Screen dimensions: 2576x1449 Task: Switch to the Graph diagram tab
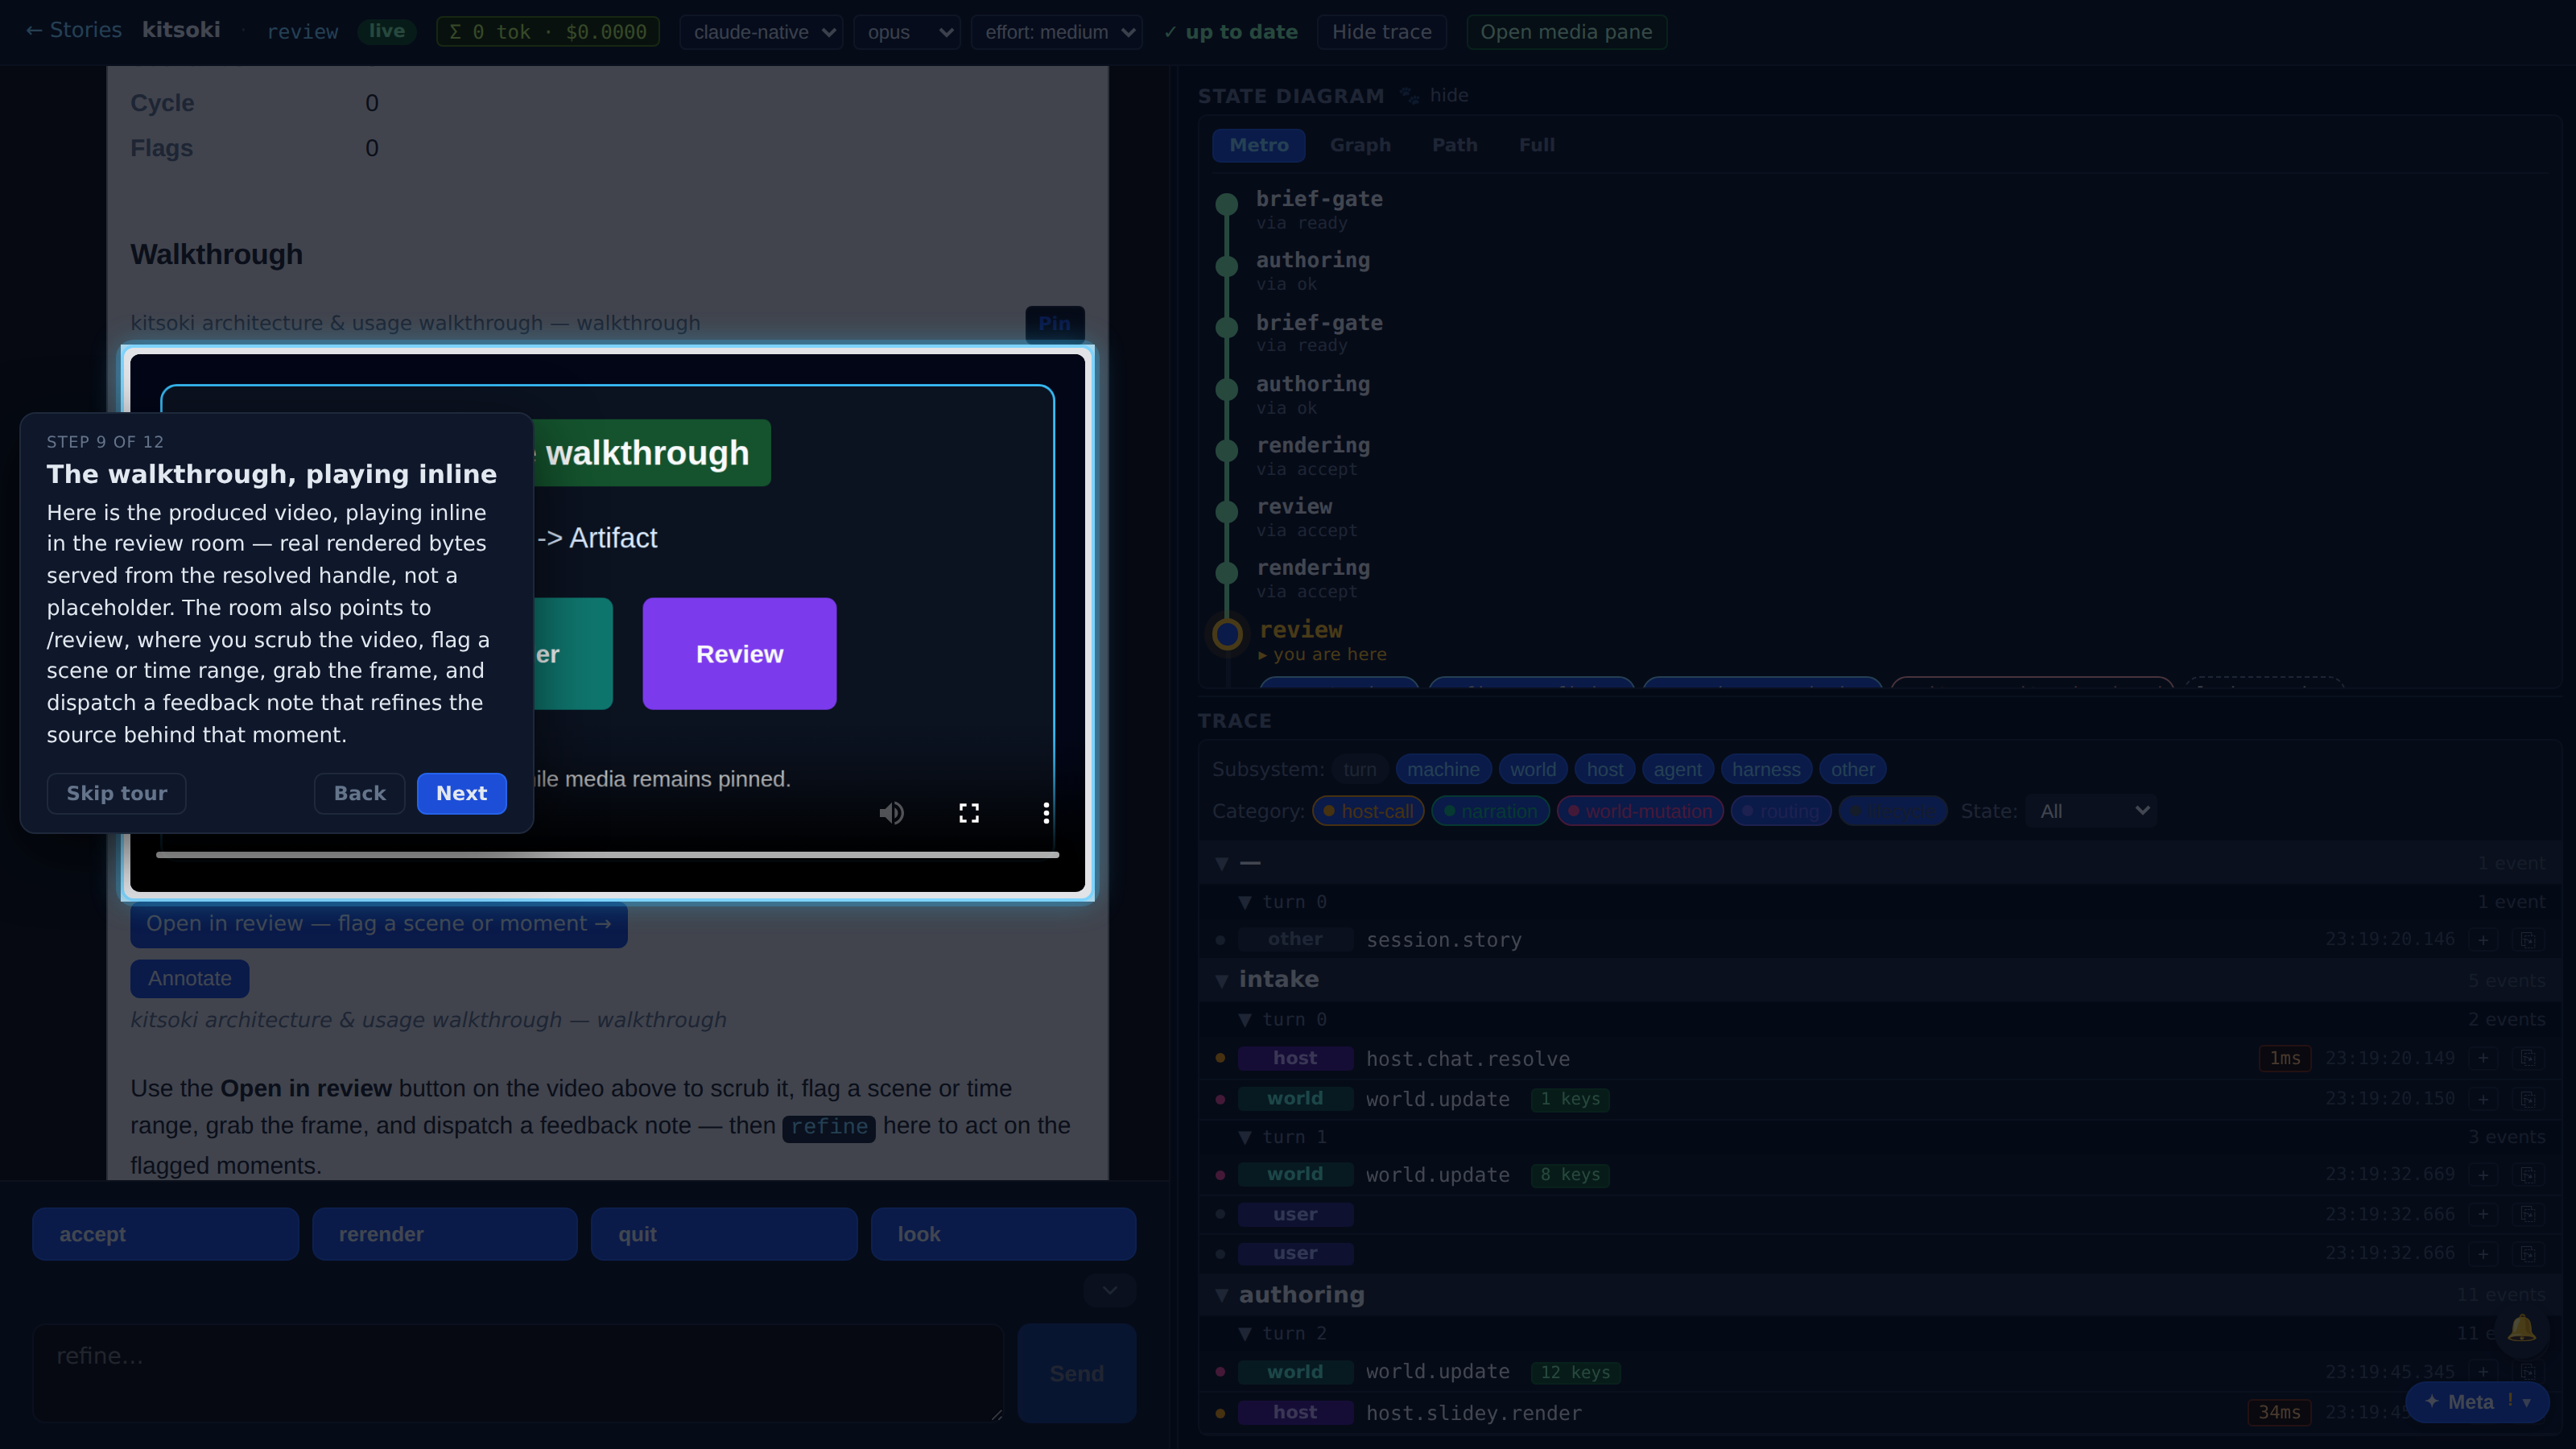pyautogui.click(x=1360, y=145)
